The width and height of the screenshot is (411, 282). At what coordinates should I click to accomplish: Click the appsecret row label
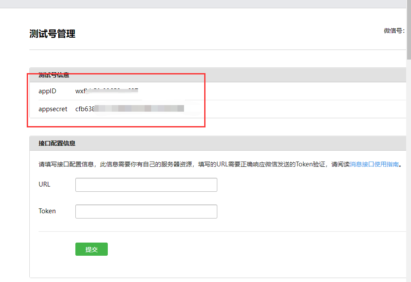click(x=53, y=109)
